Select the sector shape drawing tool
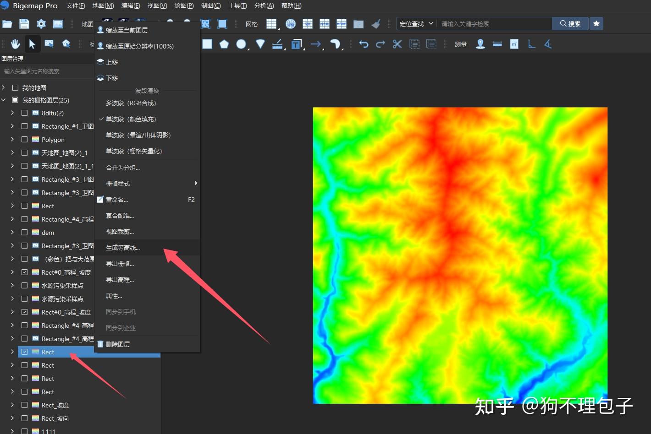The image size is (651, 434). tap(260, 44)
